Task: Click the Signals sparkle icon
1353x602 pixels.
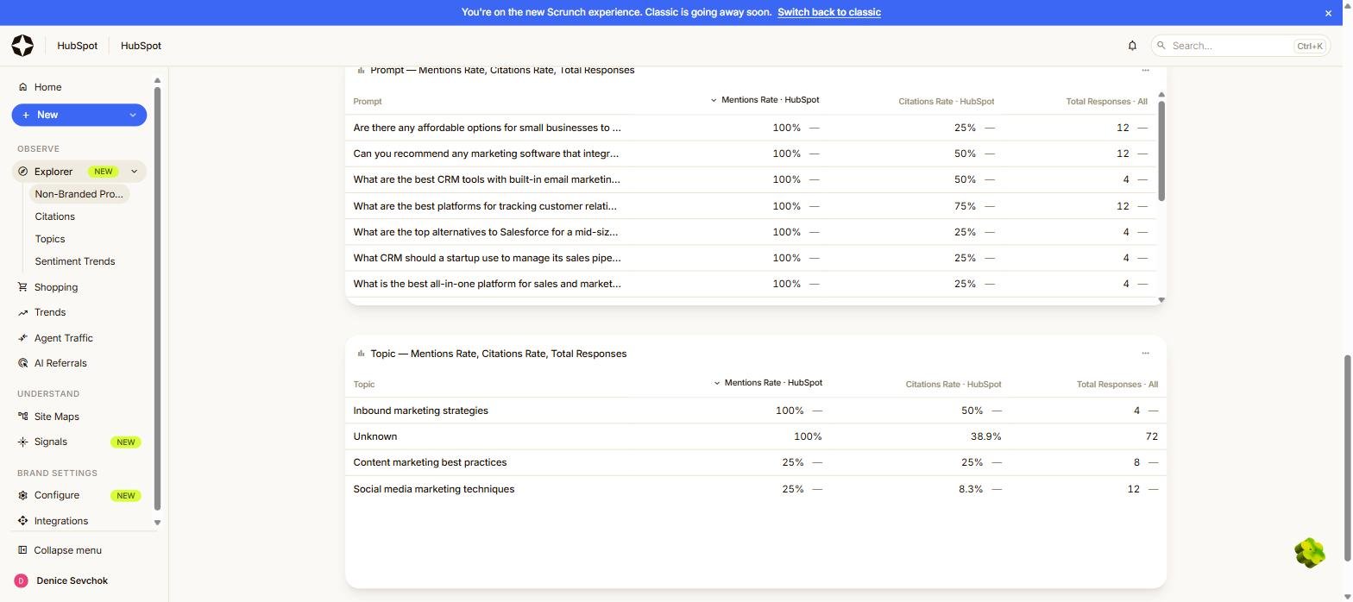Action: (x=22, y=442)
